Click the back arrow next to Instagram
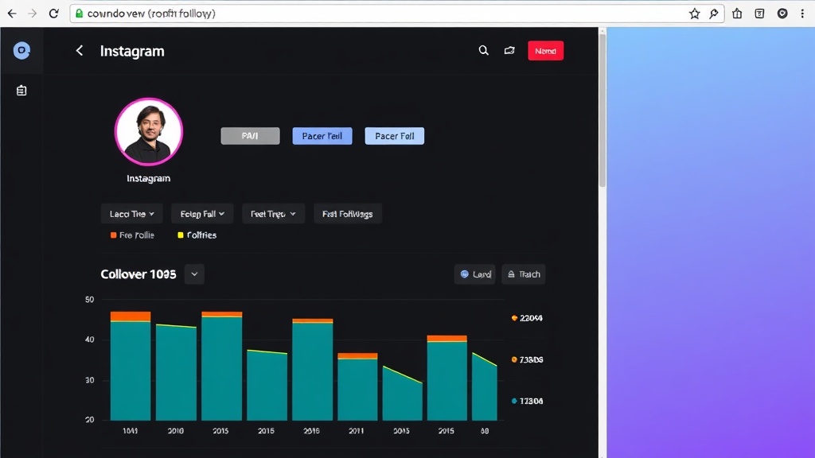Screen dimensions: 815x458 [x=79, y=51]
